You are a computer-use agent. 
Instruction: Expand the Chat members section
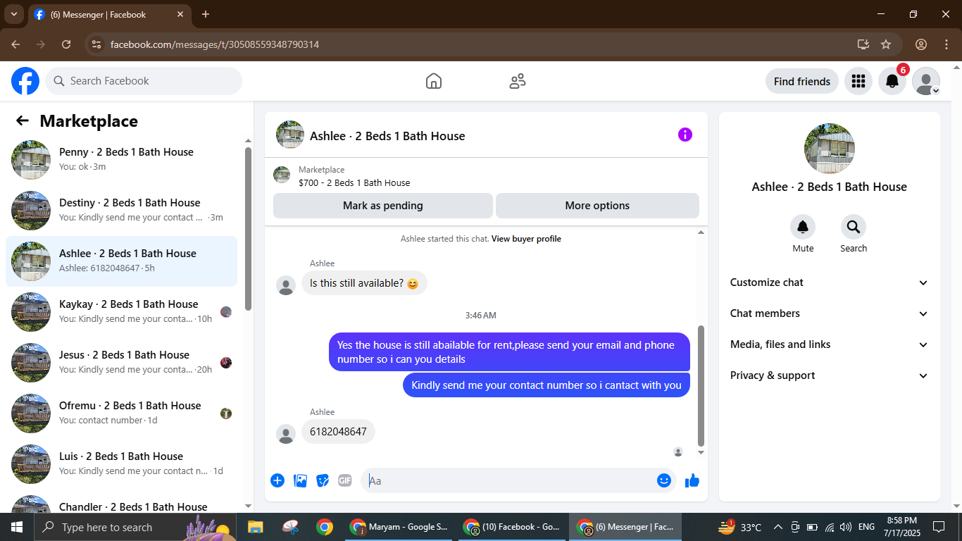(x=830, y=313)
